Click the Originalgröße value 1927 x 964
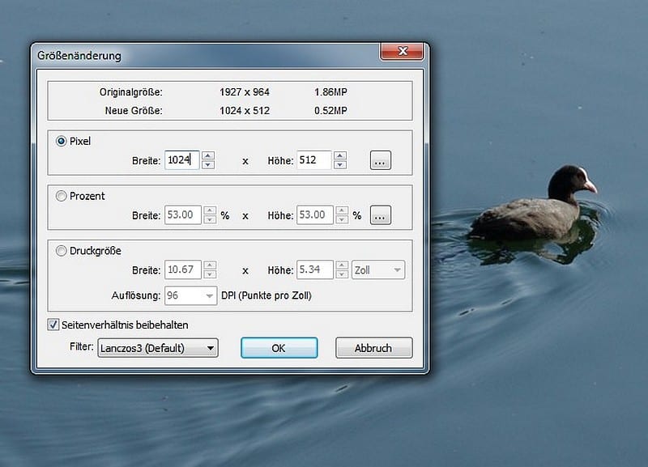648x467 pixels. coord(245,92)
